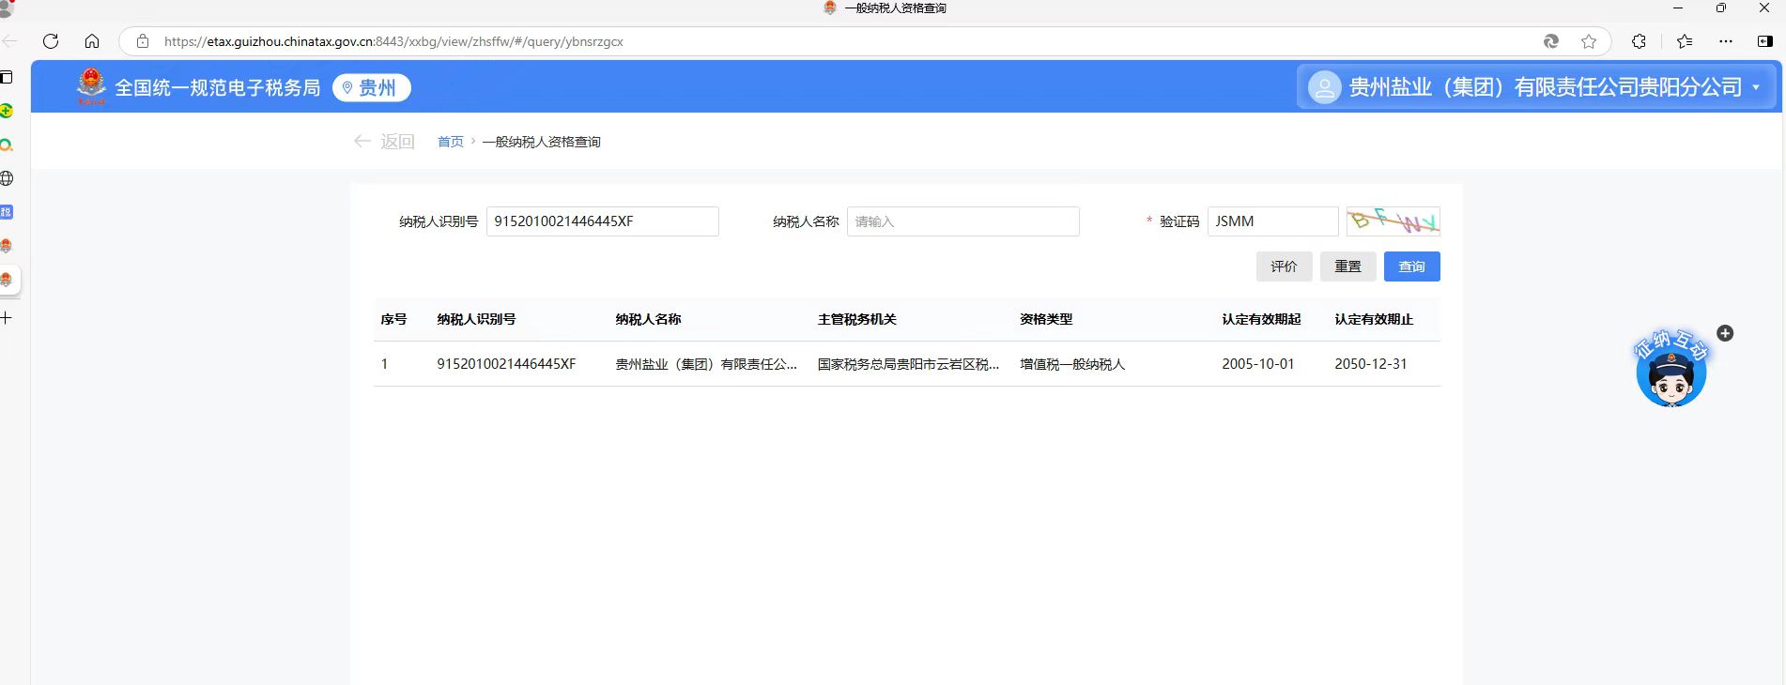1786x685 pixels.
Task: Expand the company account dropdown
Action: click(x=1756, y=87)
